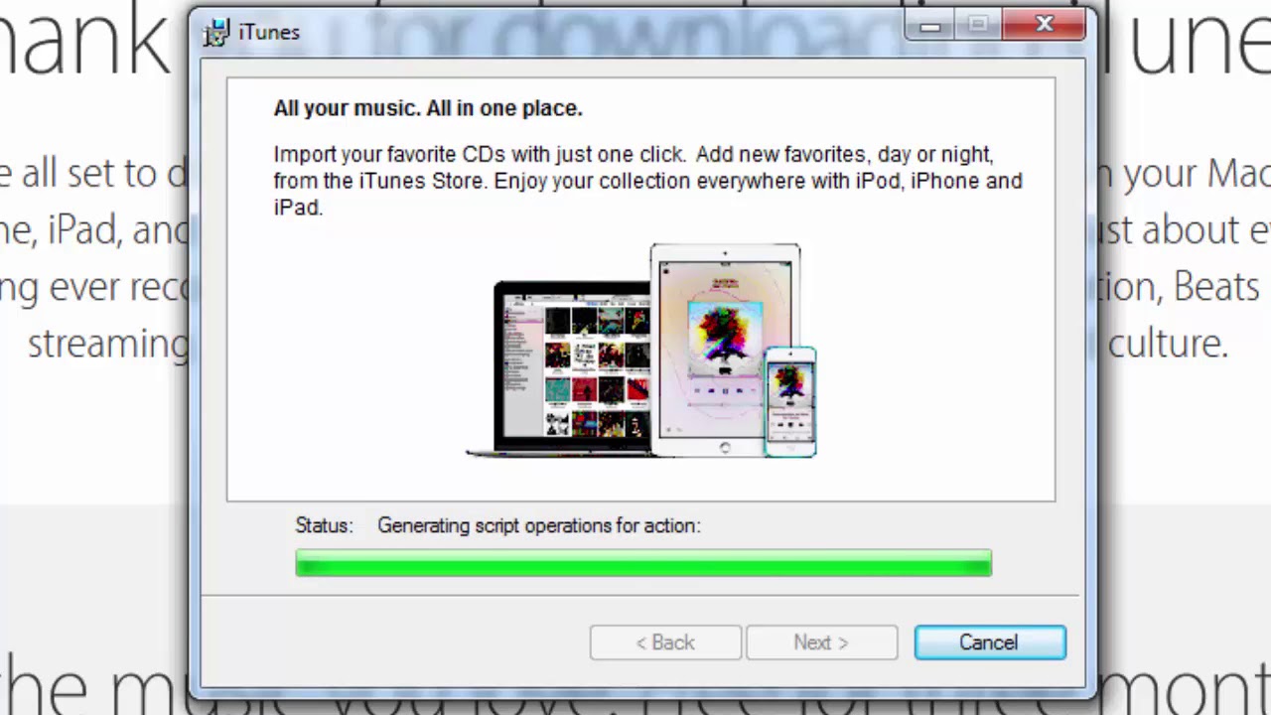Viewport: 1271px width, 715px height.
Task: Click the "All your music. All in one place." heading
Action: [x=428, y=108]
